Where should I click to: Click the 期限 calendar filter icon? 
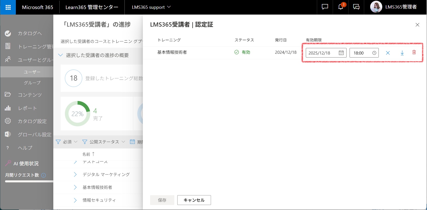(x=132, y=142)
